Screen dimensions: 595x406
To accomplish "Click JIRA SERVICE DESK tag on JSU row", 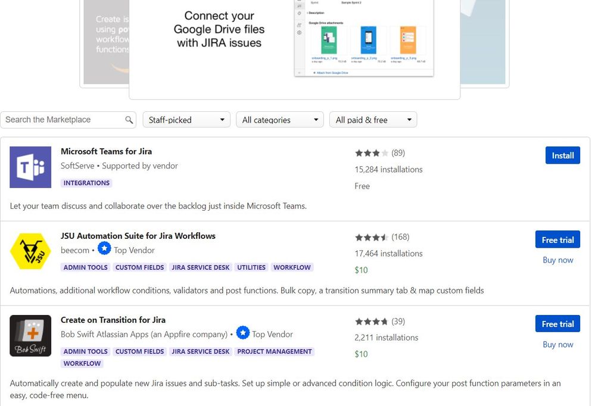I will (x=200, y=267).
